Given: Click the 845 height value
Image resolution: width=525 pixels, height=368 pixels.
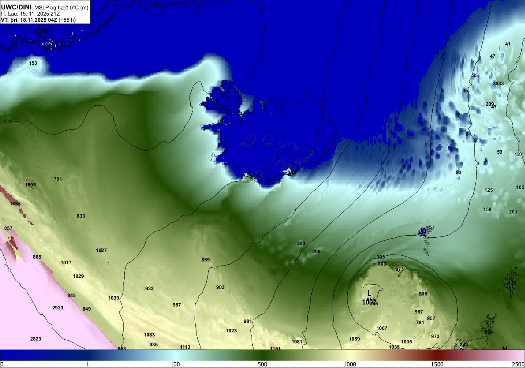Looking at the screenshot, I should point(71,295).
